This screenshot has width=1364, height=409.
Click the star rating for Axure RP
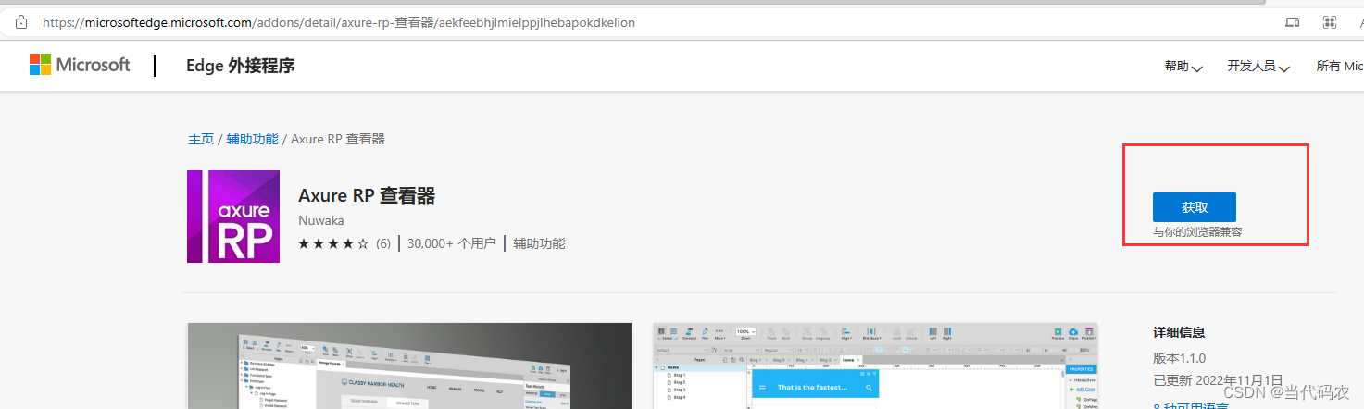332,243
